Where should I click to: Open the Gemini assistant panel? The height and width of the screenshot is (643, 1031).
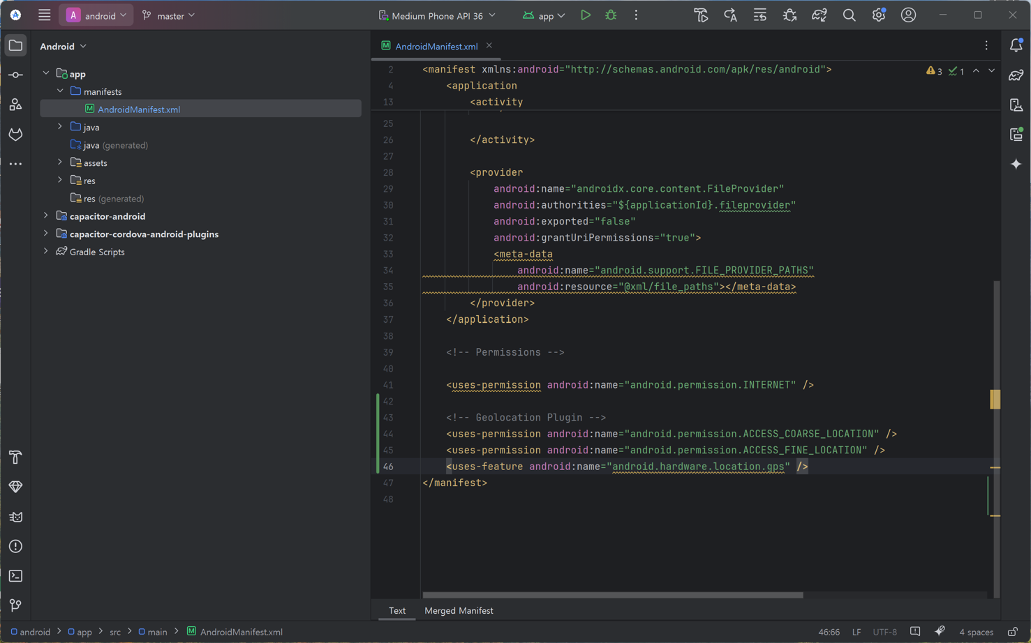tap(1016, 164)
